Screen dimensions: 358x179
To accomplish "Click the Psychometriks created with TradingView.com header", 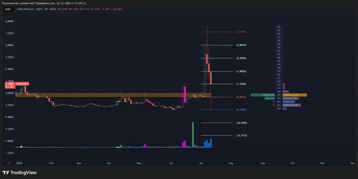I will click(x=44, y=3).
